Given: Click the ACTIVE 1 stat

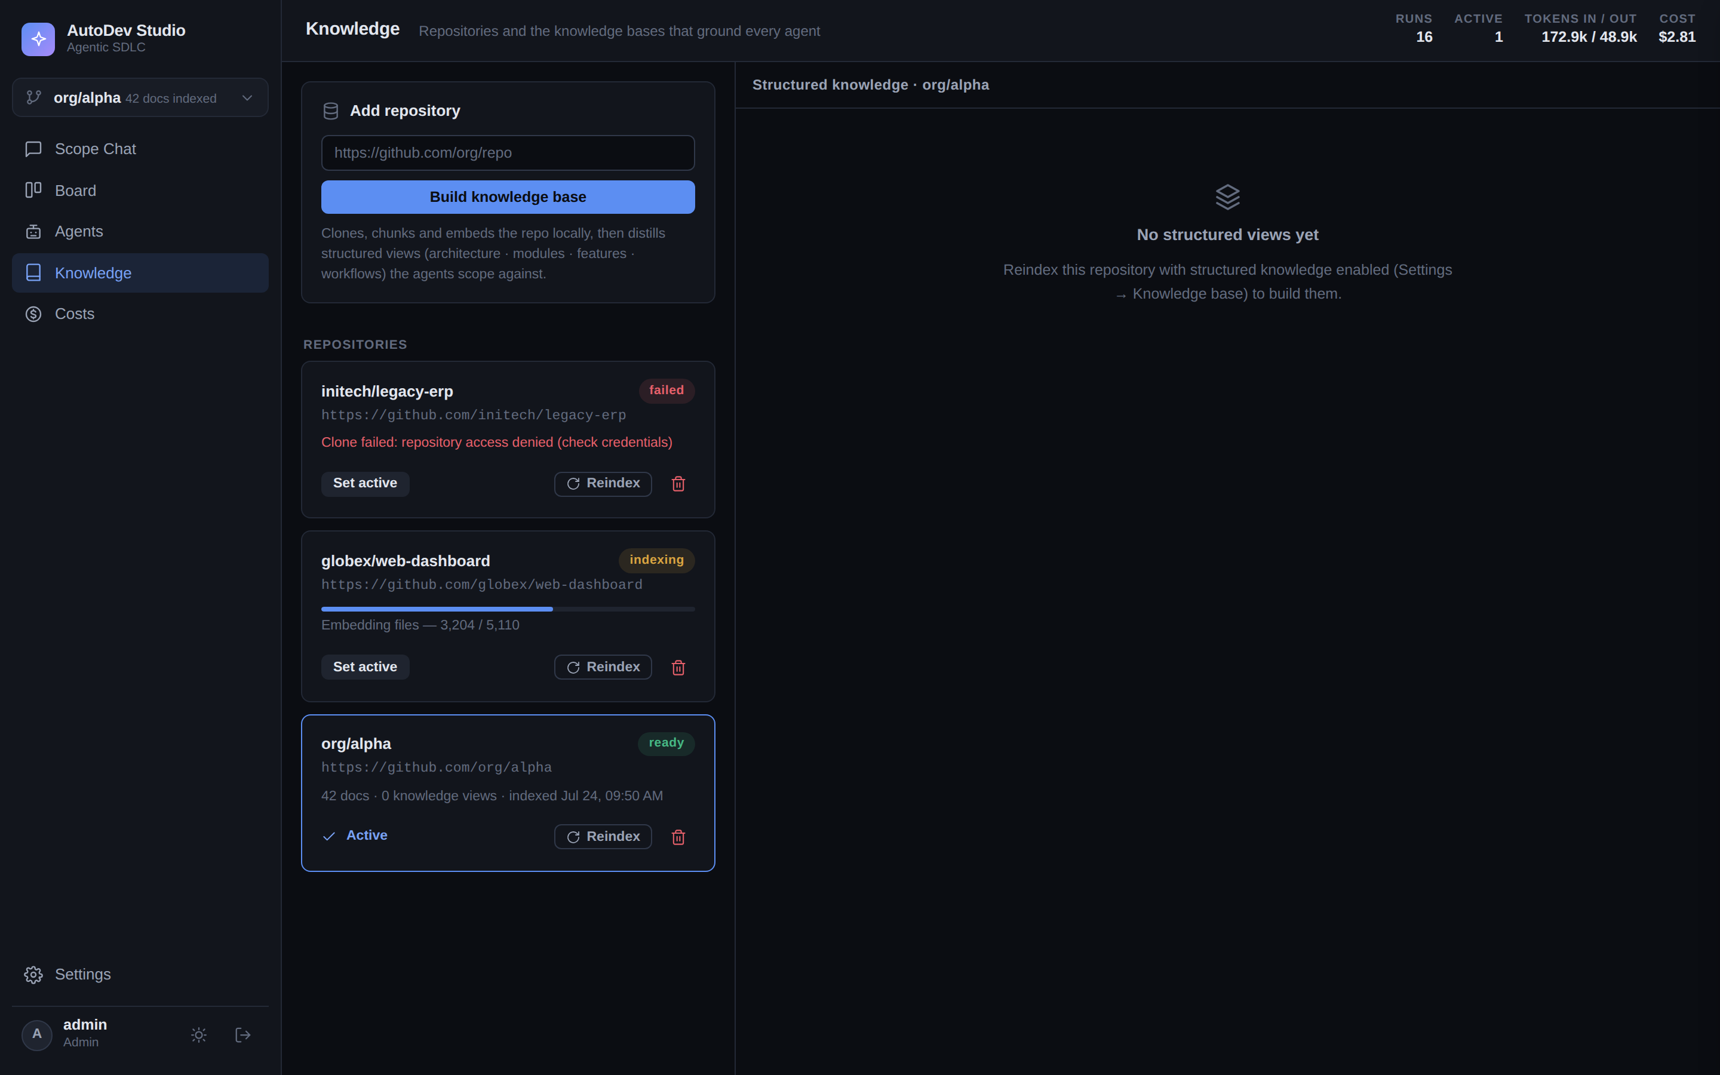Looking at the screenshot, I should point(1478,29).
